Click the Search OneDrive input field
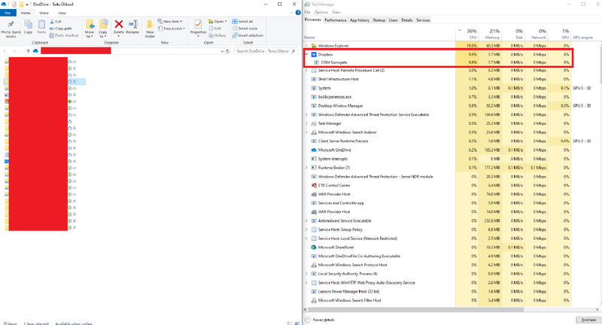The image size is (602, 325). [263, 51]
